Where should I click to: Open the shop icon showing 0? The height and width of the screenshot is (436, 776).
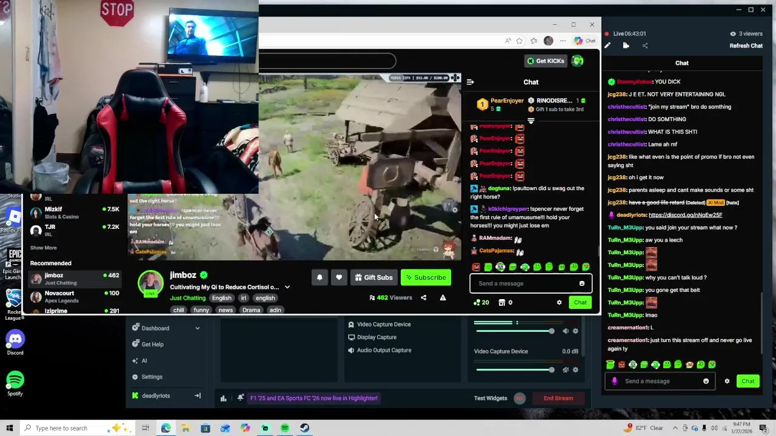(506, 302)
